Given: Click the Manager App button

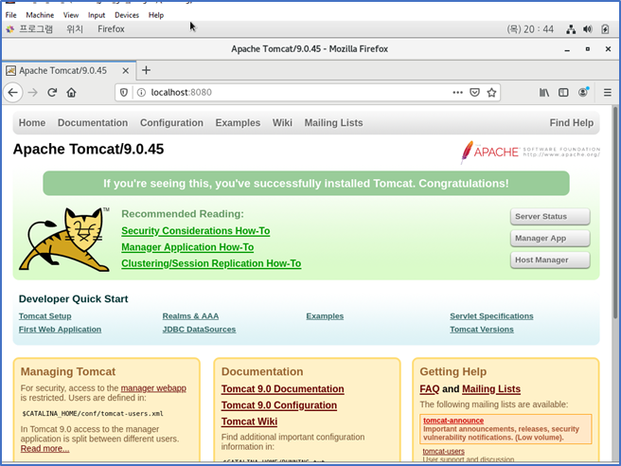Looking at the screenshot, I should (x=550, y=238).
